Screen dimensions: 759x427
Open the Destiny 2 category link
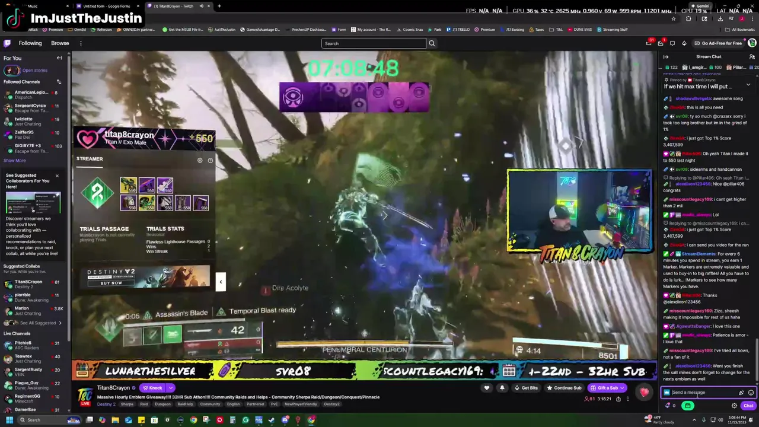106,404
